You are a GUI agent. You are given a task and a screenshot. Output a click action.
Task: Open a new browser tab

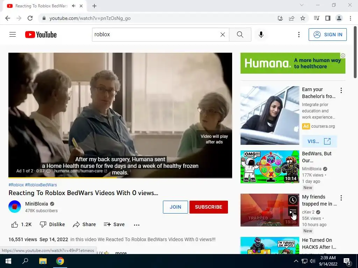[94, 6]
